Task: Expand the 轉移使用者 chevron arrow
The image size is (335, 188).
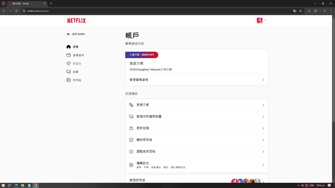Action: [x=263, y=140]
